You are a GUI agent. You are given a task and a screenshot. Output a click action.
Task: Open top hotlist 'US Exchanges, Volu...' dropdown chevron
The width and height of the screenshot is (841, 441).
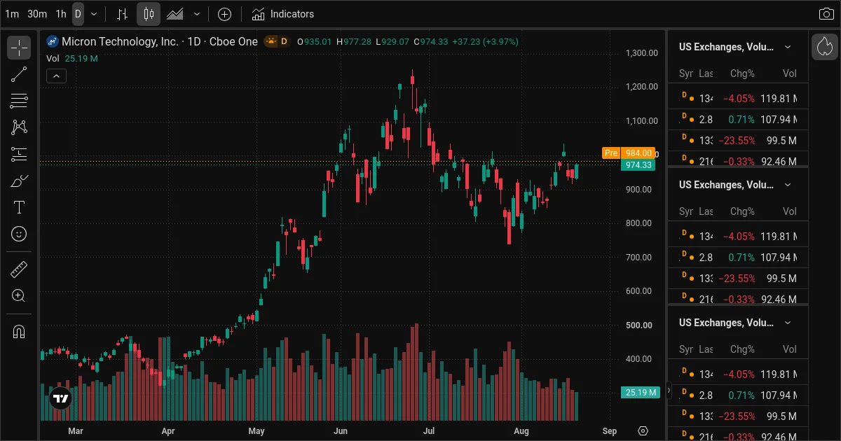pyautogui.click(x=788, y=47)
